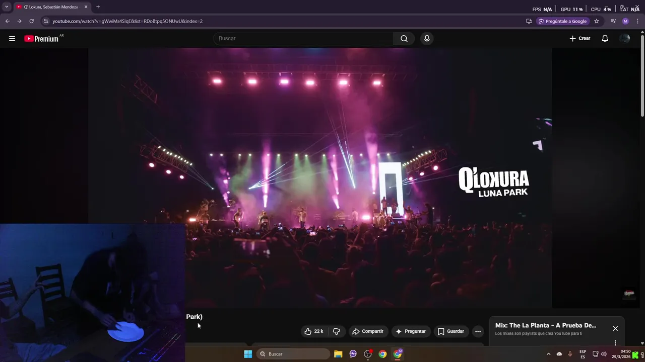Image resolution: width=645 pixels, height=362 pixels.
Task: Open File Explorer from the taskbar
Action: click(x=338, y=354)
